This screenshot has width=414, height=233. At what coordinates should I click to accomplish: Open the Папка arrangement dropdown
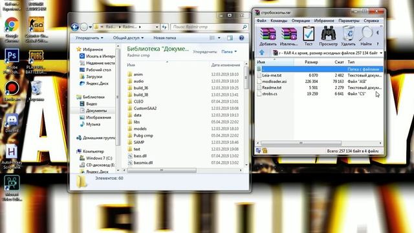[x=229, y=52]
